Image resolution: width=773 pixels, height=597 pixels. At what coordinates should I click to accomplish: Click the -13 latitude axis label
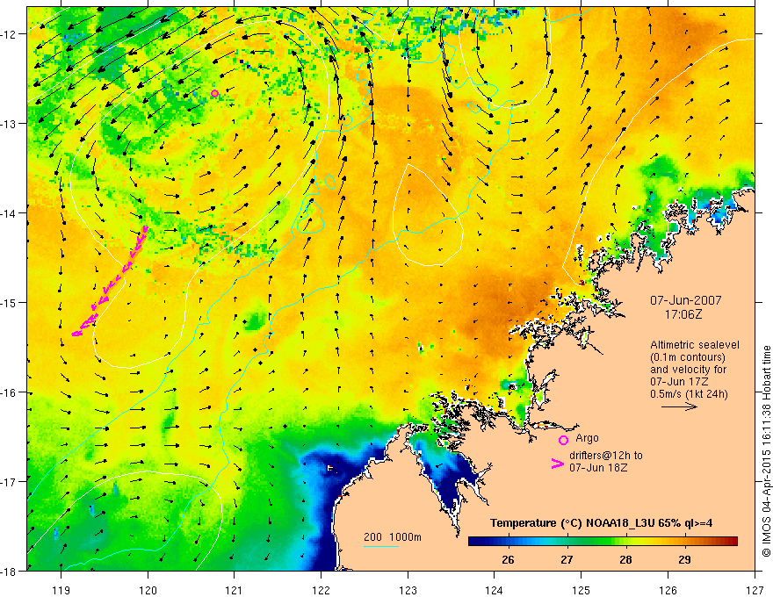click(10, 124)
